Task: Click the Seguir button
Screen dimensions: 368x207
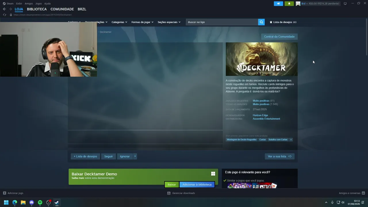Action: (108, 156)
